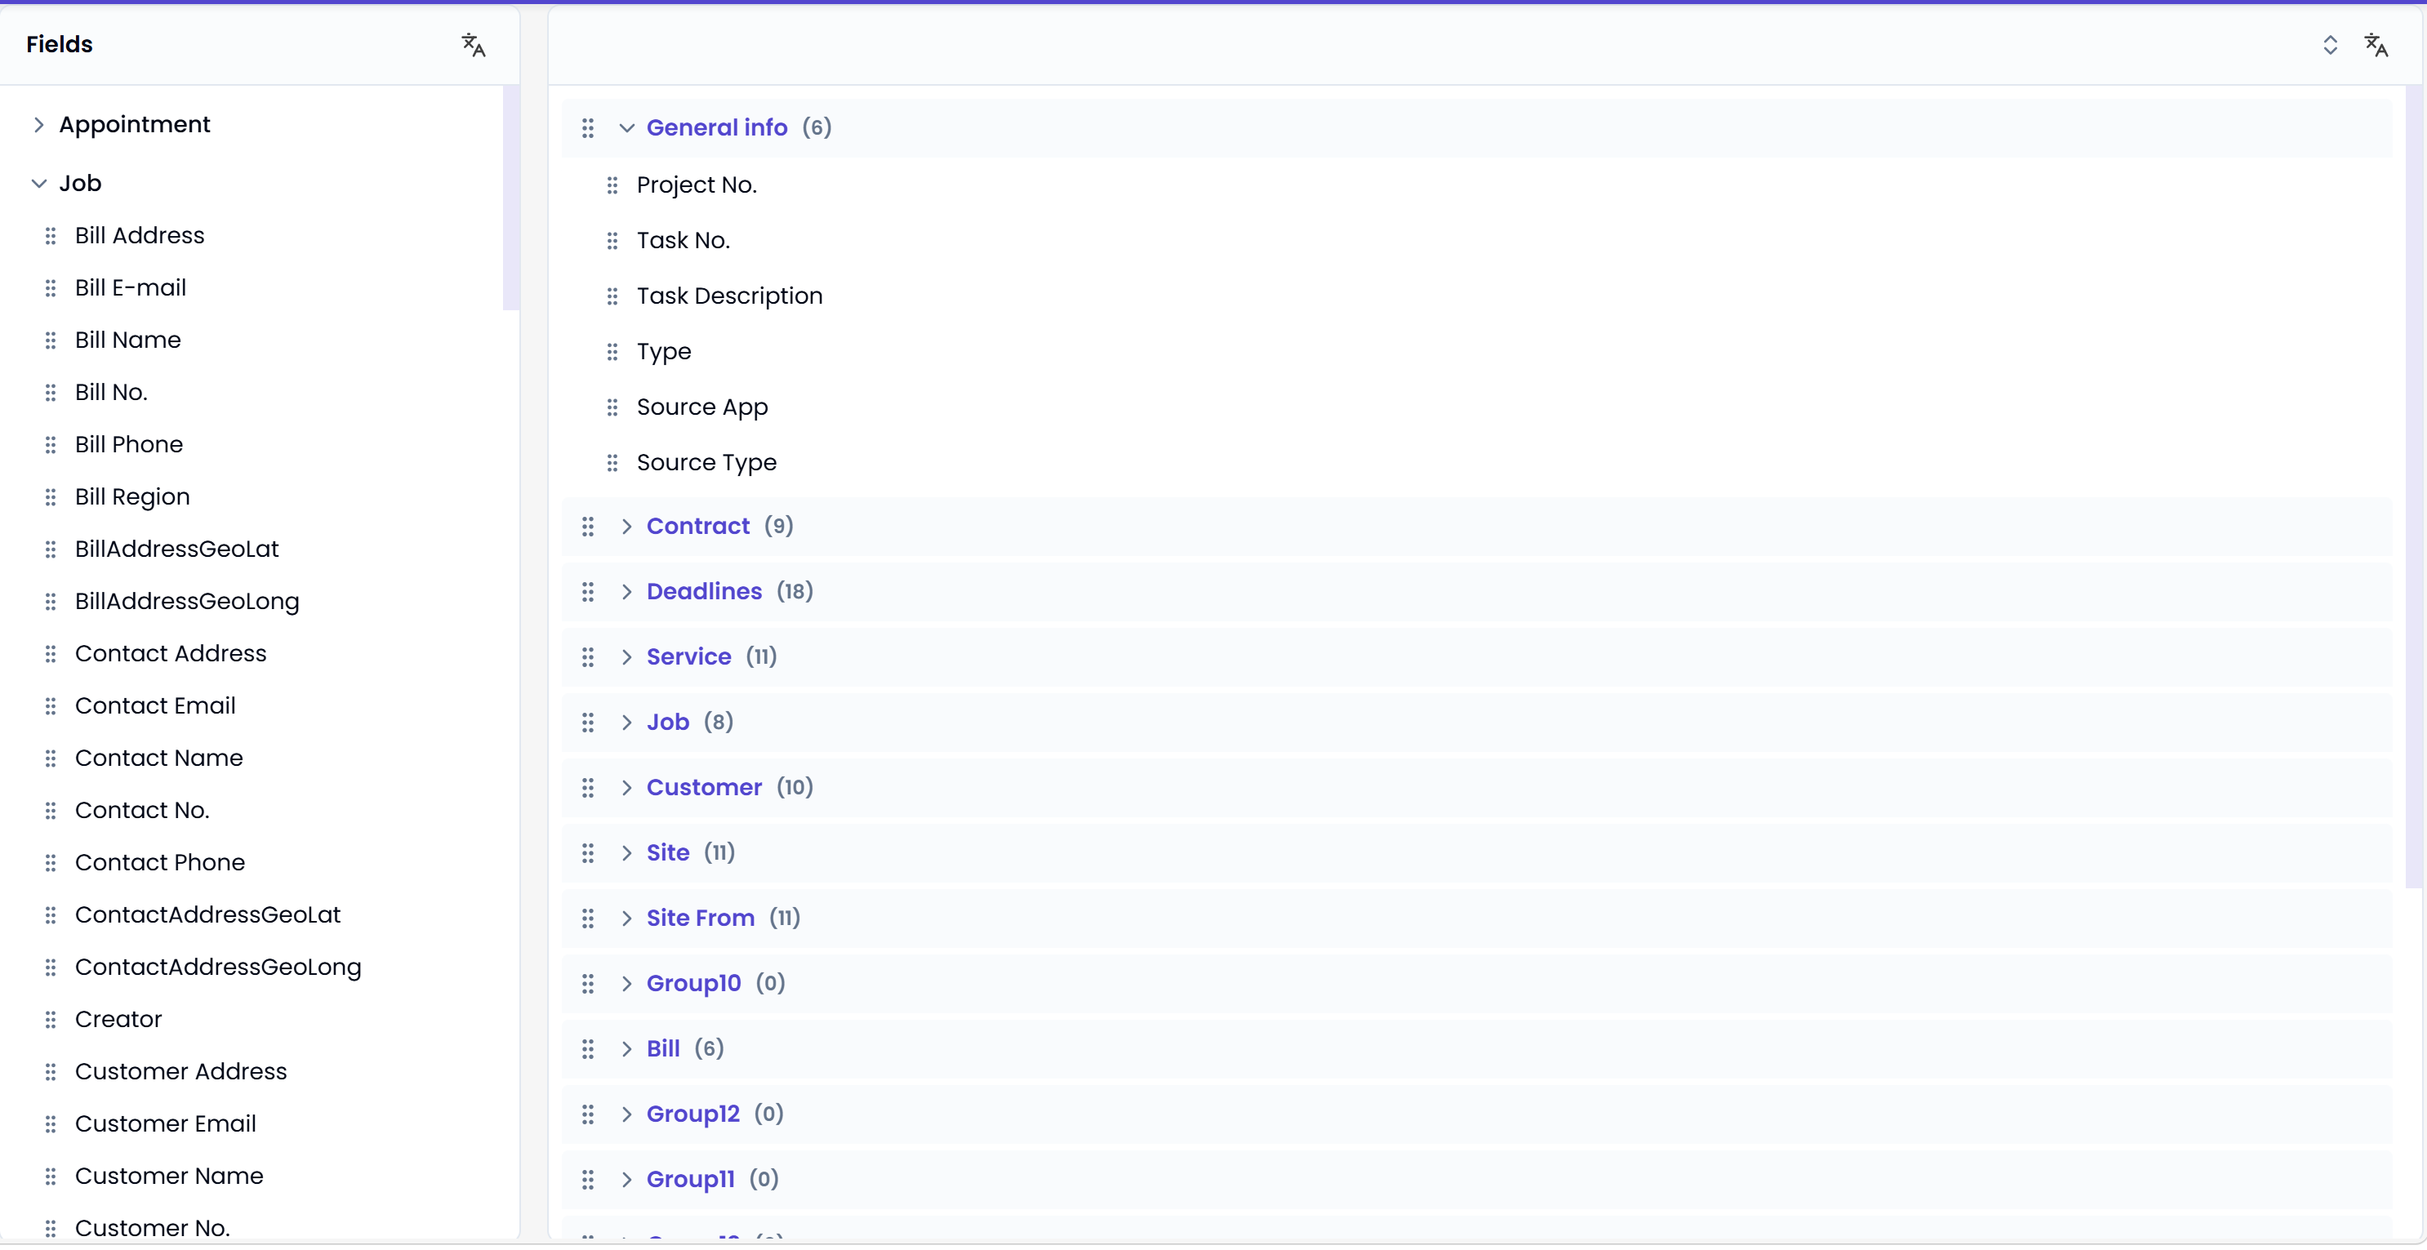Select the ContactAddressGeoLong field

coord(219,968)
